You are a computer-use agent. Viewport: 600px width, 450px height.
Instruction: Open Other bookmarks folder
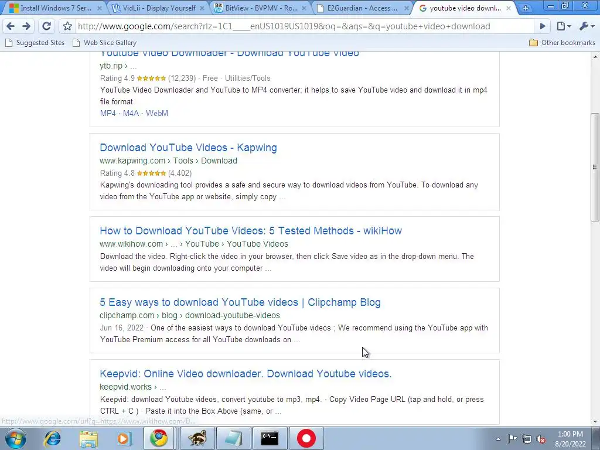[562, 42]
